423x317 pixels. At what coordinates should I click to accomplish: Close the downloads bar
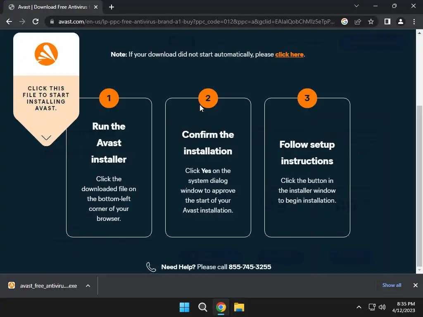tap(416, 285)
